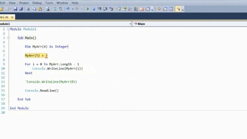Click the 'For i = 0 To MyArr.Length - 1' line
This screenshot has width=247, height=139.
[x=52, y=64]
